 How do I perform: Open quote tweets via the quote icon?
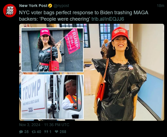click(x=46, y=132)
